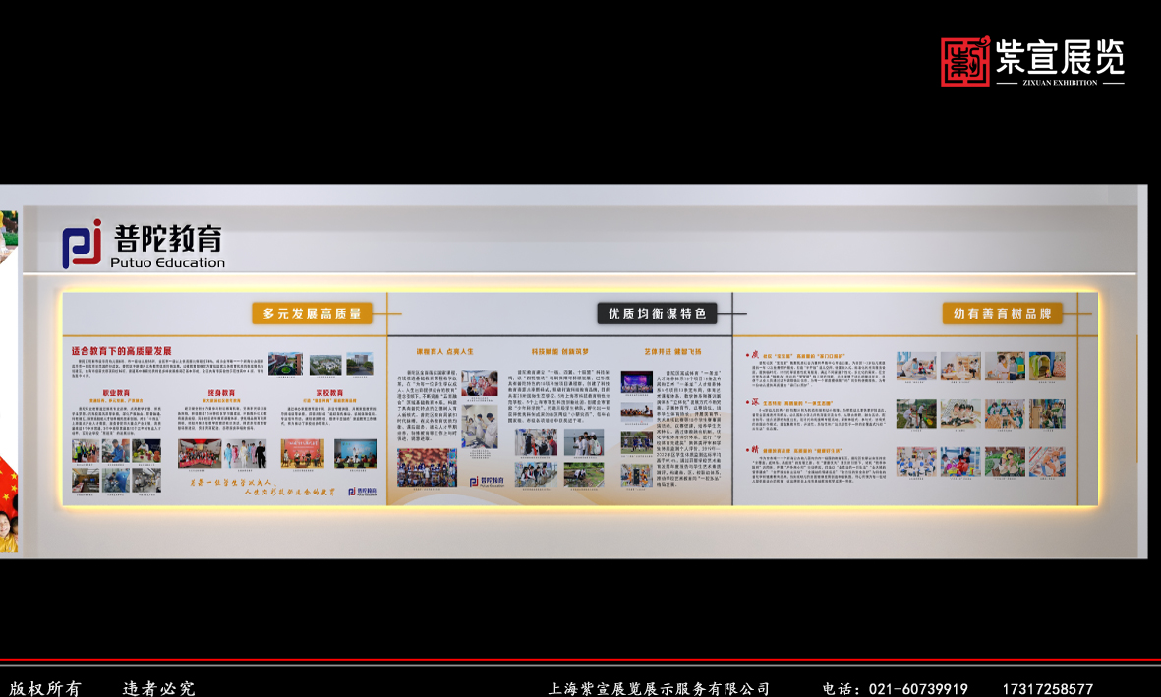This screenshot has height=697, width=1161.
Task: Click the 艺体并进 健智飞扬 heading
Action: point(672,350)
